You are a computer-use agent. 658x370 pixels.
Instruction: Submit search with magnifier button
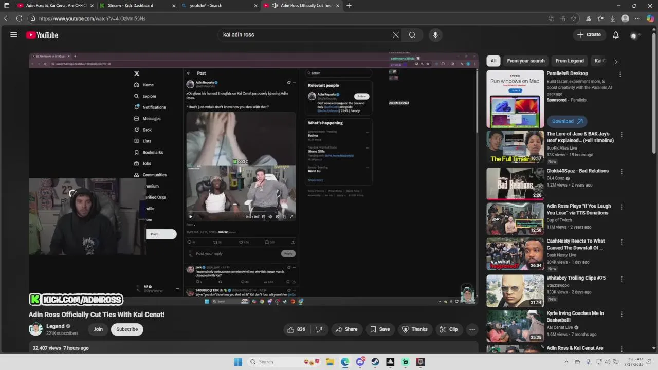point(412,35)
